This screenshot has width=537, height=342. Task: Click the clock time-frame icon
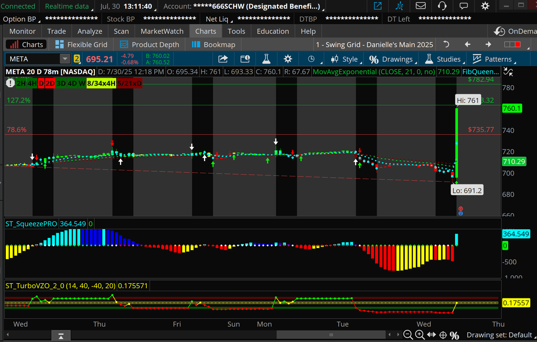point(311,59)
